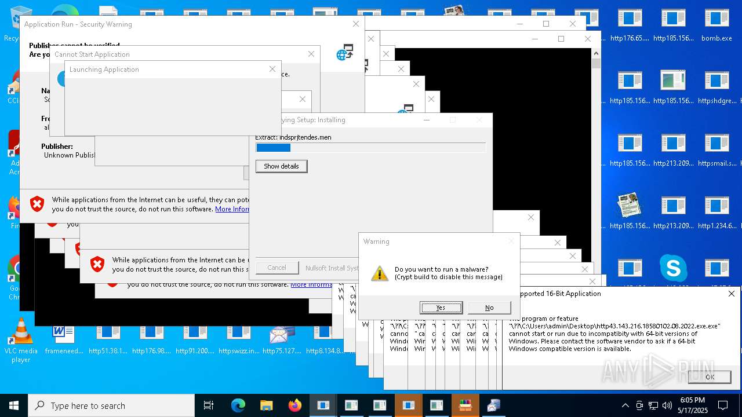Click the installer extraction progress bar
742x417 pixels.
tap(370, 148)
